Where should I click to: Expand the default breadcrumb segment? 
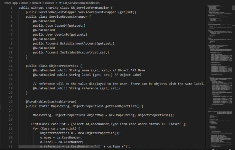coord(36,3)
